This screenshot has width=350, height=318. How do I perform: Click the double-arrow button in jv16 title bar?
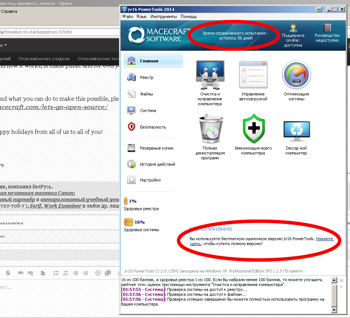pyautogui.click(x=319, y=9)
